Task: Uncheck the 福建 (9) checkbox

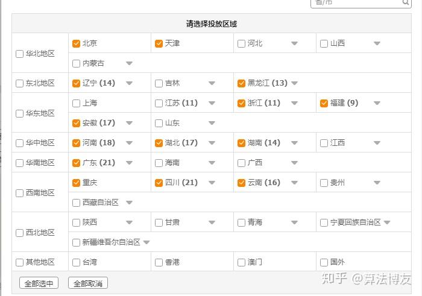Action: [x=324, y=103]
